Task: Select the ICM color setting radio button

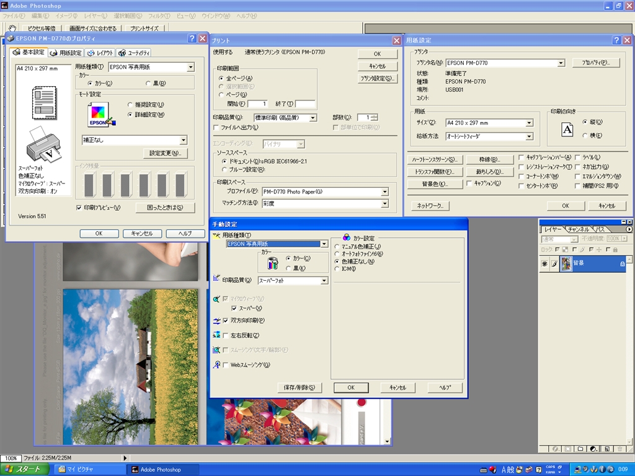Action: pyautogui.click(x=337, y=269)
